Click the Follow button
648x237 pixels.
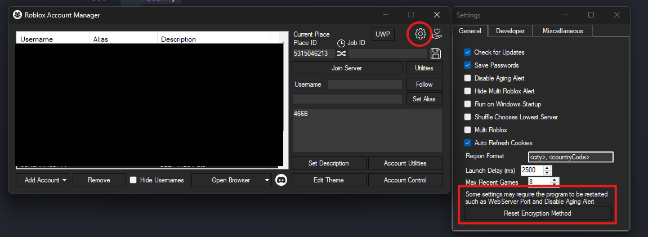point(424,84)
